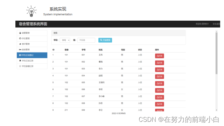This screenshot has width=224, height=126.
Task: Click the red 迁出 button for student 002
Action: click(x=160, y=63)
